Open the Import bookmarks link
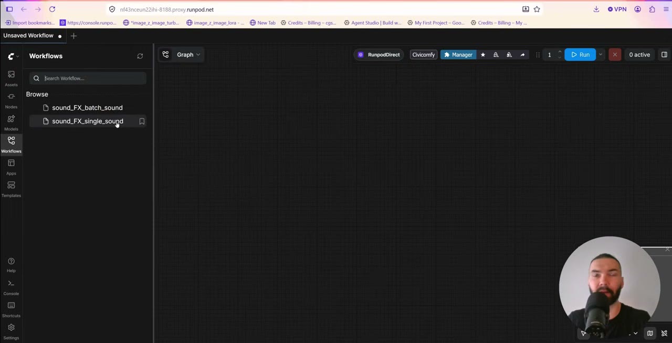The width and height of the screenshot is (672, 343). point(30,23)
